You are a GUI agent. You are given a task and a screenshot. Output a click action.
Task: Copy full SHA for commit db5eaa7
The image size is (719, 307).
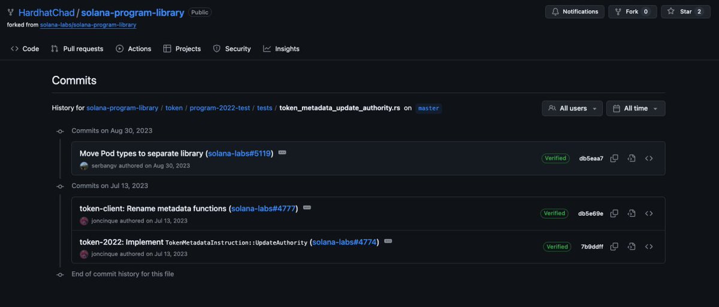pos(614,159)
